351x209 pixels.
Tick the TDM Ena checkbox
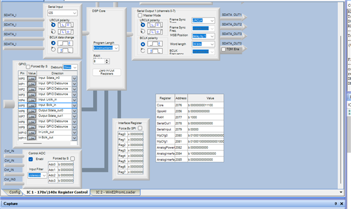coord(223,49)
